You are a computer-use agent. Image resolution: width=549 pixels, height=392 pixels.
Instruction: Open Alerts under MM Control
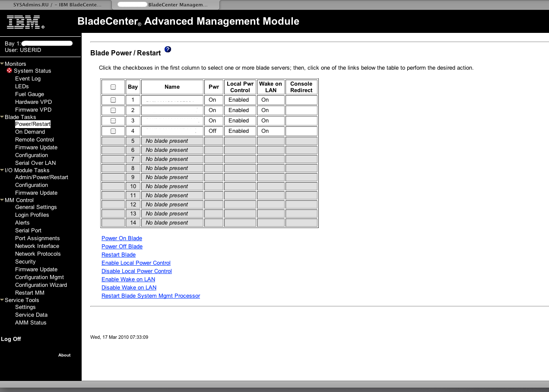22,223
